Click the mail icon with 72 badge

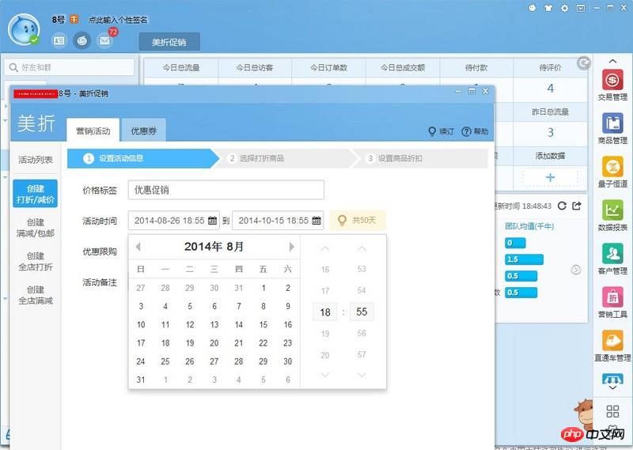[x=104, y=40]
